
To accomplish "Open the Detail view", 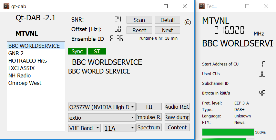I will coord(168,20).
